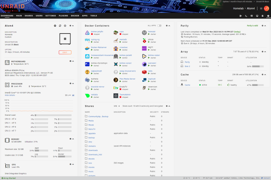
Task: Click the zigbee2mqtt container icon
Action: click(87, 72)
